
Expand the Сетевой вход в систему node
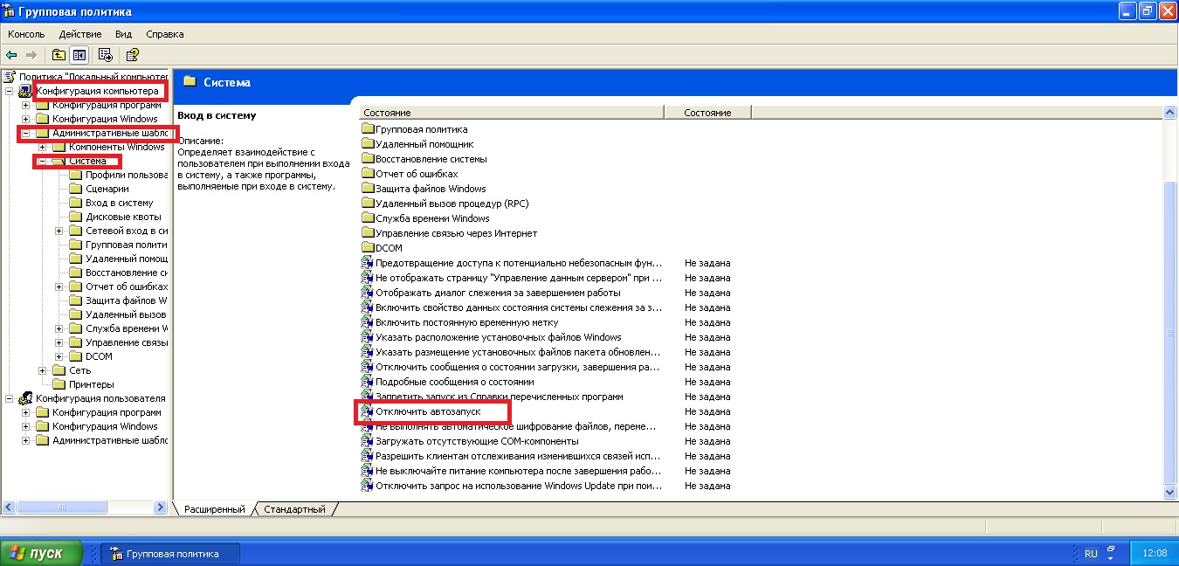point(59,231)
